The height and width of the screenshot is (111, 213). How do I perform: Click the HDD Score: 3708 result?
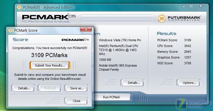(x=174, y=63)
